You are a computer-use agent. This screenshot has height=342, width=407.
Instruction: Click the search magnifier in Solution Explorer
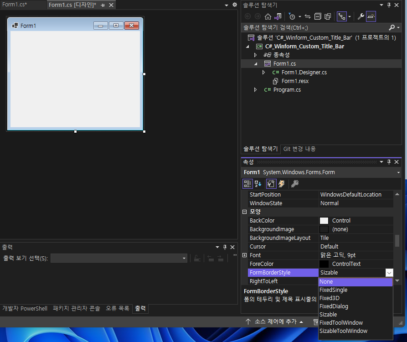(392, 27)
